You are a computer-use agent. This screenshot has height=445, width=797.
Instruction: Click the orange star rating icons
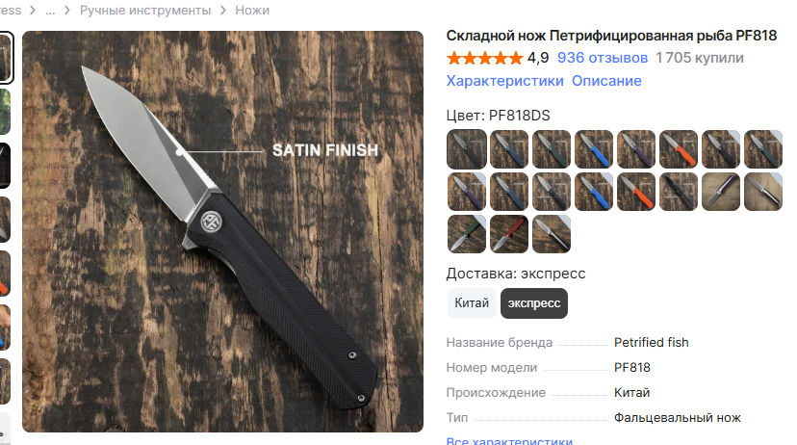(x=484, y=58)
